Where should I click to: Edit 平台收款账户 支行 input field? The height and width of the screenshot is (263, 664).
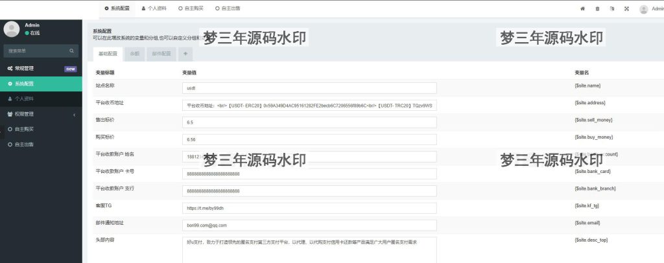point(309,191)
